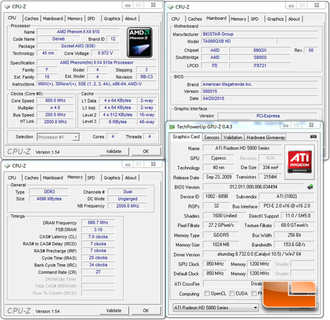Click the AMD Phenom II X4 910 name field

coord(78,32)
